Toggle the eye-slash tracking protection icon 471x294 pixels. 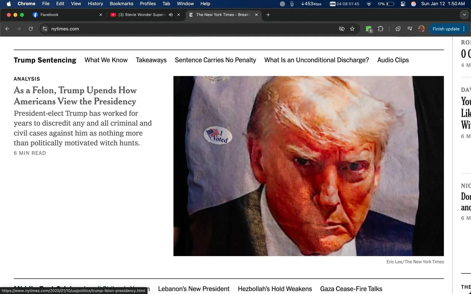[342, 29]
